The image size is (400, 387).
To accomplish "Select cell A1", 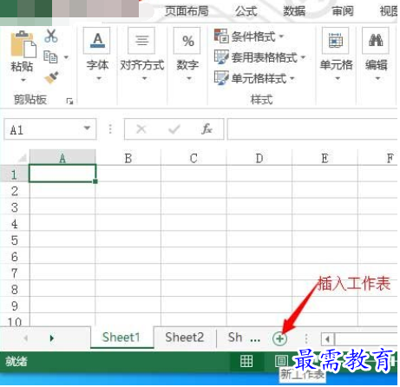I will pyautogui.click(x=62, y=174).
